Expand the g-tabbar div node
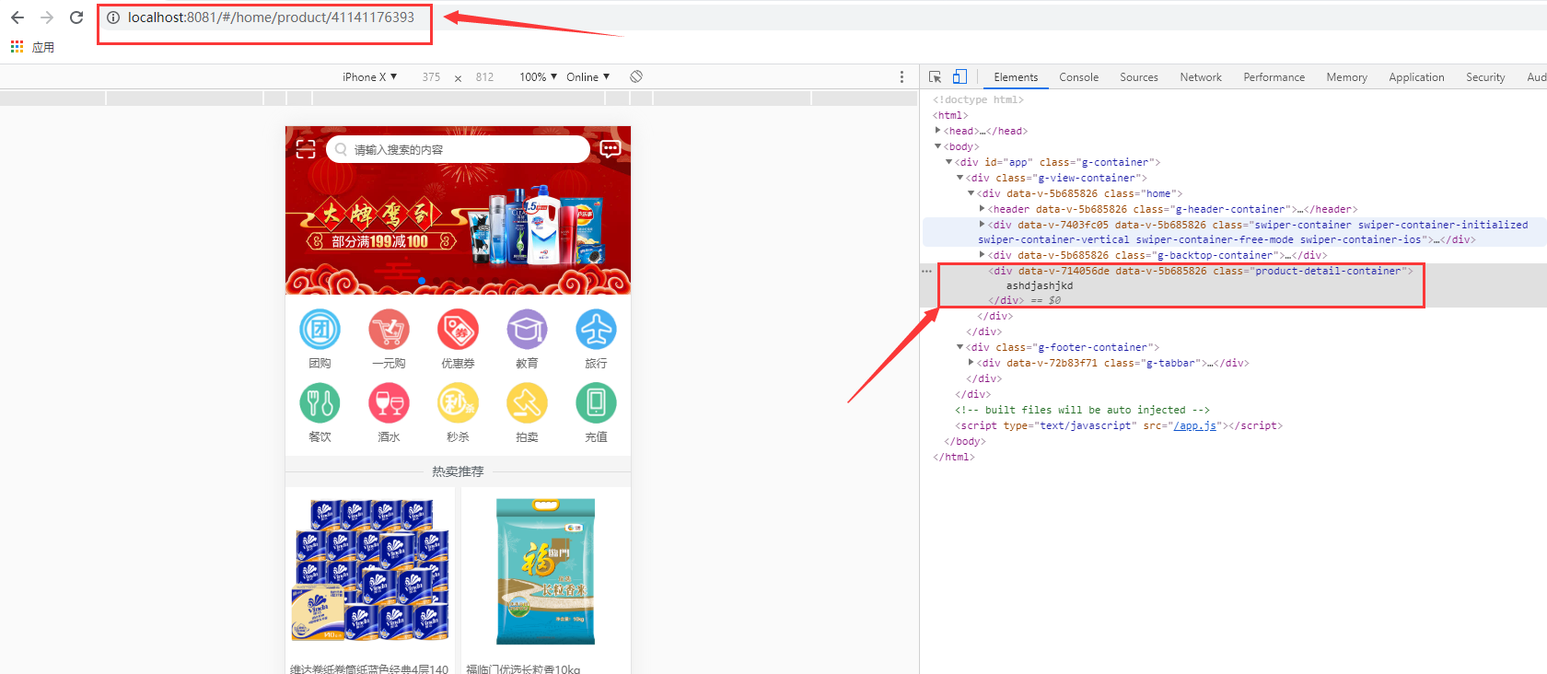The width and height of the screenshot is (1547, 674). coord(971,363)
